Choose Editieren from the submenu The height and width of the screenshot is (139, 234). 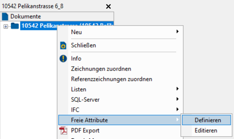[x=206, y=130]
